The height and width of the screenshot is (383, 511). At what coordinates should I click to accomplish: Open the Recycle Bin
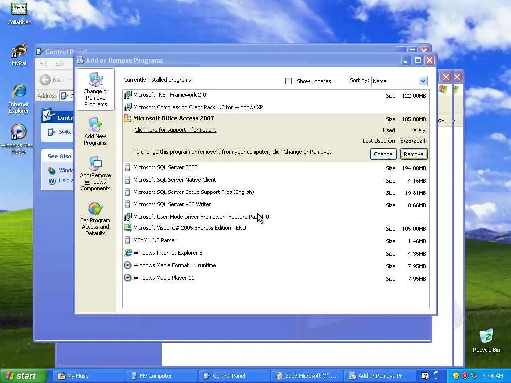click(x=486, y=340)
